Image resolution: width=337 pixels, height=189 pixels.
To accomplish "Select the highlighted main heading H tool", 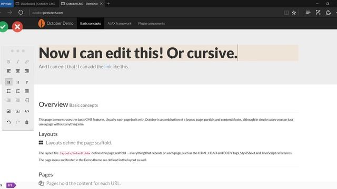I will [8, 82].
